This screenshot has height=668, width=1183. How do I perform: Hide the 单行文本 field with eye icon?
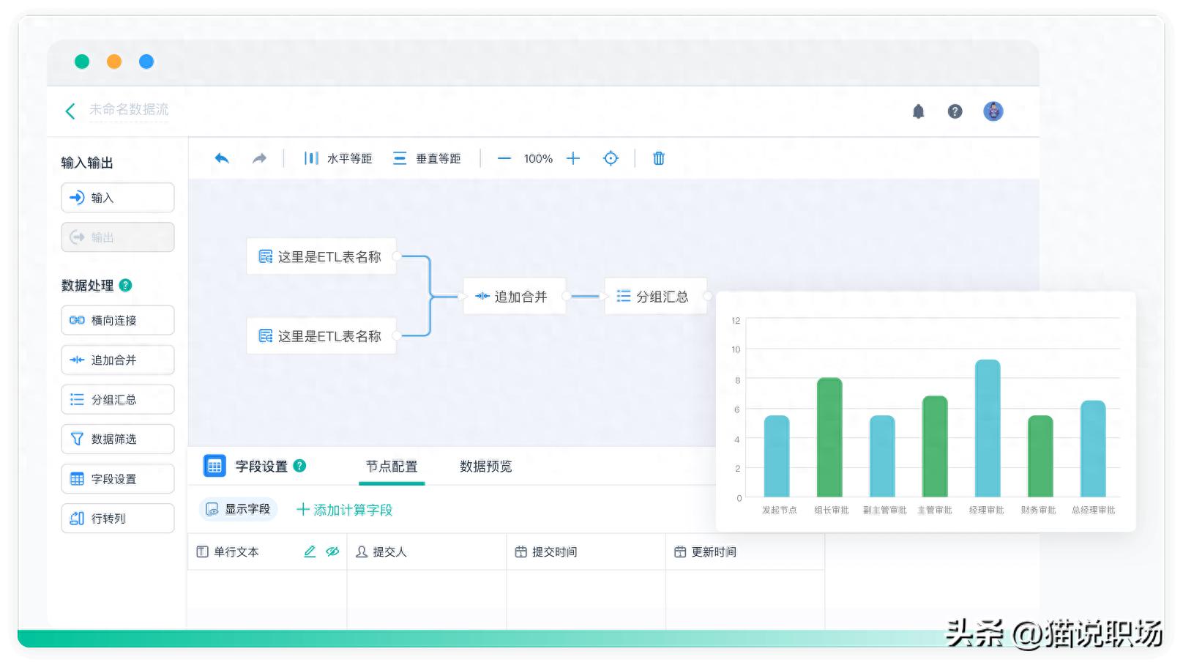(332, 552)
